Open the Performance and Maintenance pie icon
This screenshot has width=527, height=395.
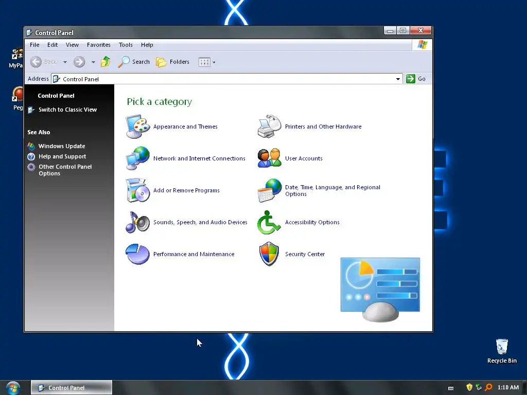point(137,254)
